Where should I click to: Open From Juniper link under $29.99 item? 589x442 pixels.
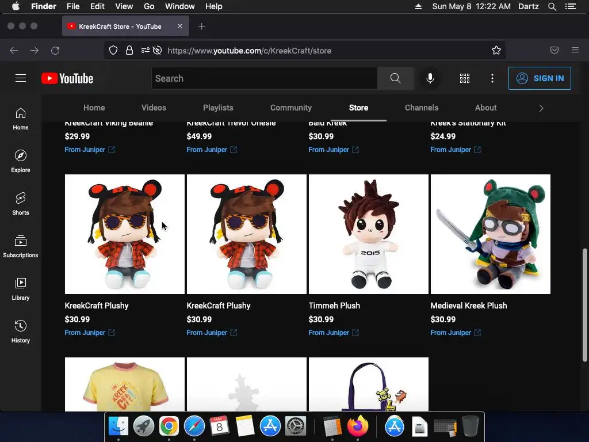click(90, 150)
